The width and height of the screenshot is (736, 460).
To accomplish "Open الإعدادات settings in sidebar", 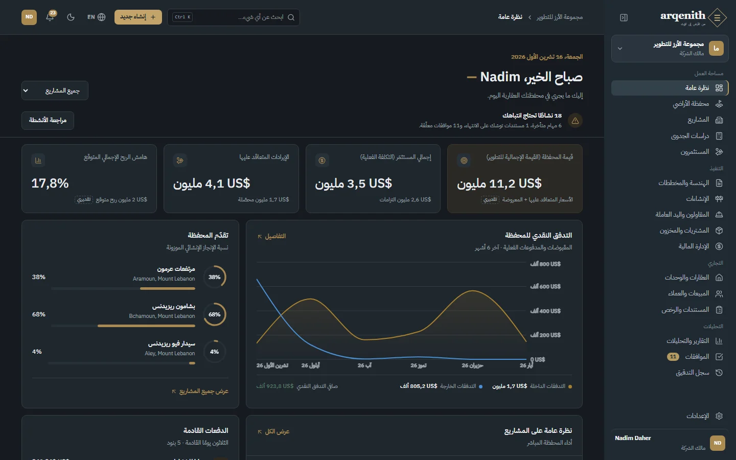I will click(670, 416).
